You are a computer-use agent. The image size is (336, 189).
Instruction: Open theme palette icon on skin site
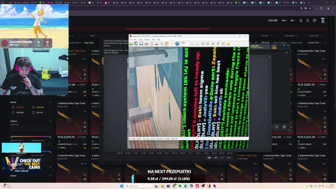point(315,20)
